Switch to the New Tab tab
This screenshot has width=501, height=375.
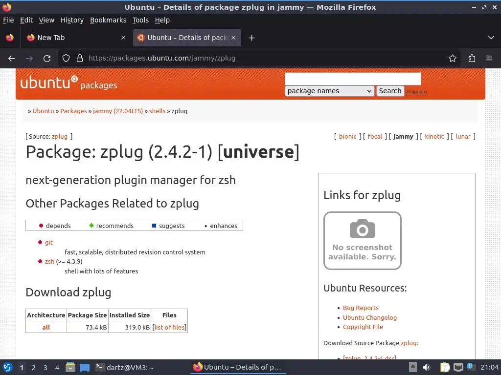click(75, 38)
